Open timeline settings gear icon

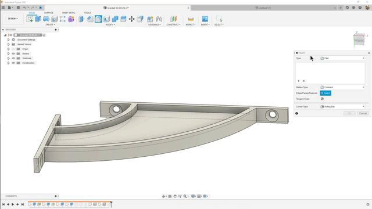[368, 204]
